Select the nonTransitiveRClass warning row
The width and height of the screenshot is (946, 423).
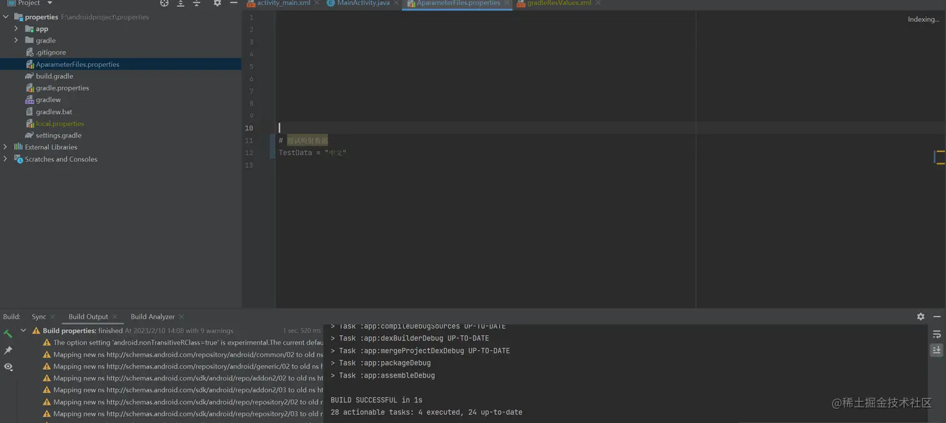click(183, 342)
